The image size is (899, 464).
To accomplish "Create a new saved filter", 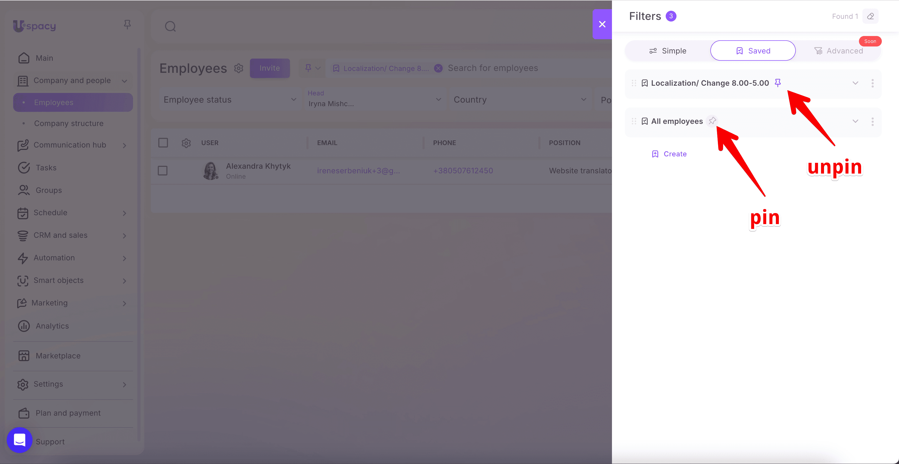I will pos(669,154).
